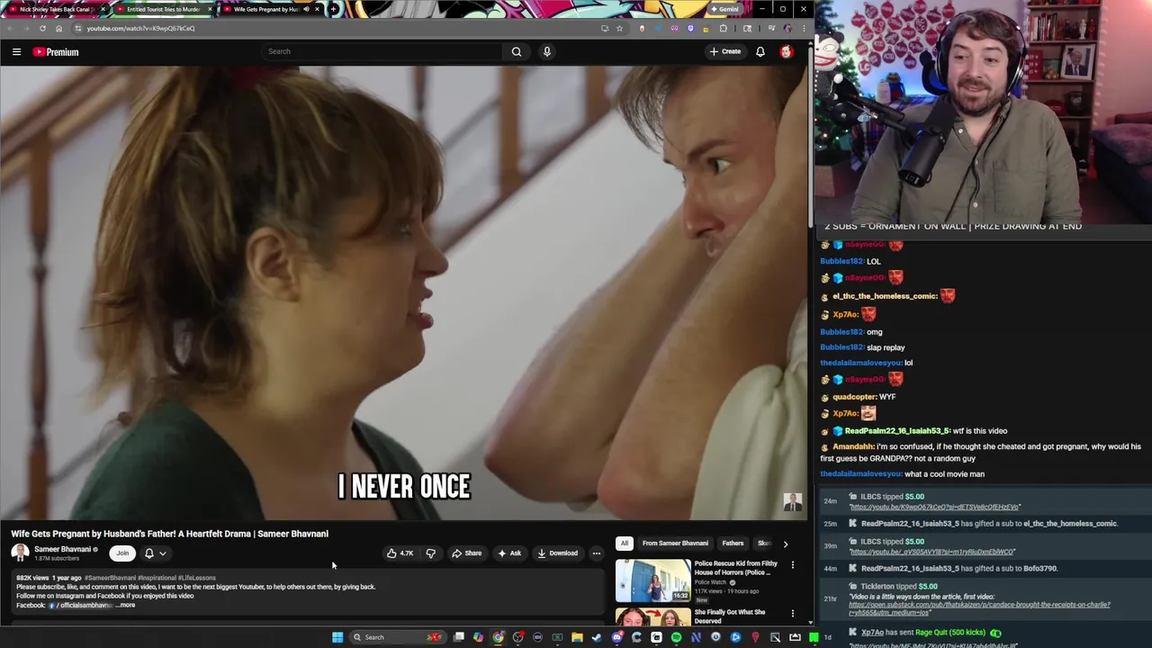Open Steam from the taskbar
Viewport: 1152px width, 648px height.
click(x=597, y=637)
